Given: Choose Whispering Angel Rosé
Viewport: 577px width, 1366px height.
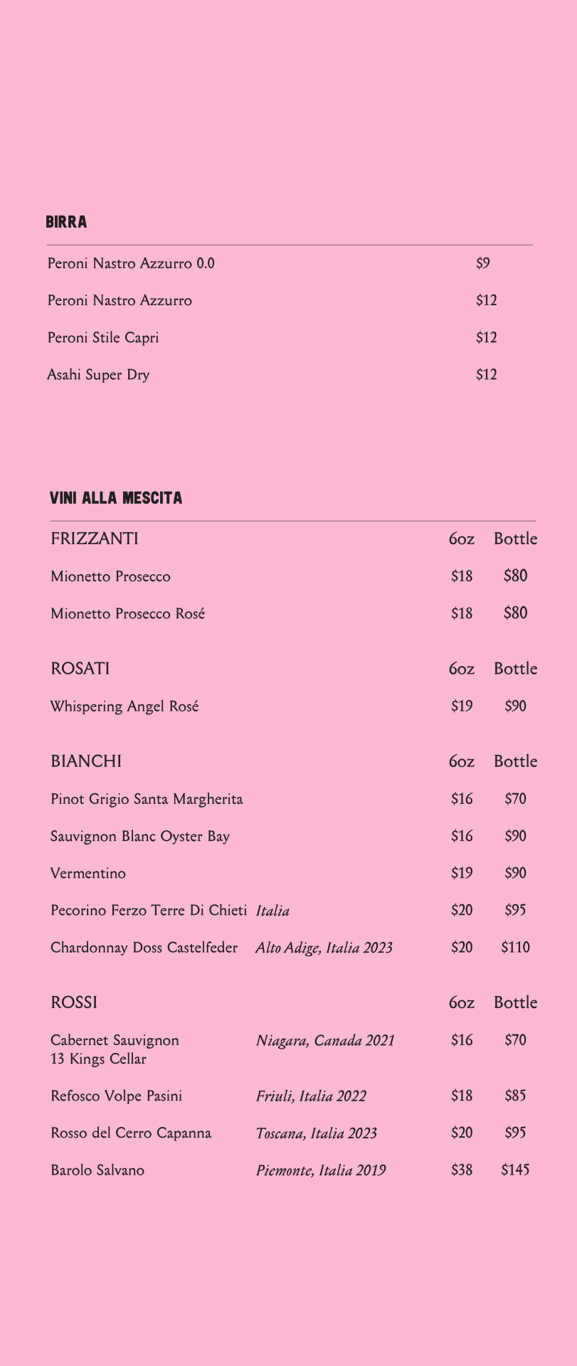Looking at the screenshot, I should point(125,706).
